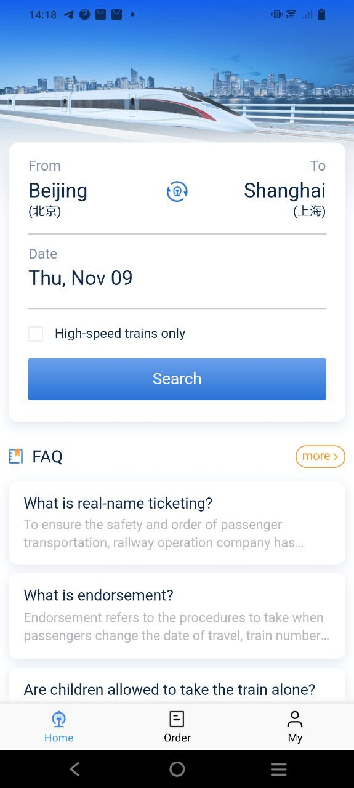The image size is (354, 788).
Task: Open 'What is real-name ticketing?' FAQ
Action: [x=177, y=523]
